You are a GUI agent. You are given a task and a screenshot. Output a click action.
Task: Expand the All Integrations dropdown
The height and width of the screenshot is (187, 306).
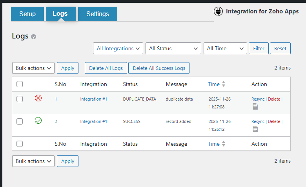coord(118,48)
